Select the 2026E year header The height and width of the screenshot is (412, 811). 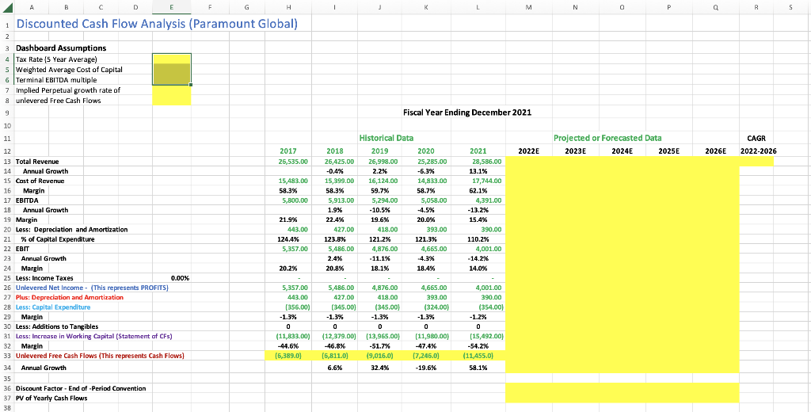pos(716,151)
